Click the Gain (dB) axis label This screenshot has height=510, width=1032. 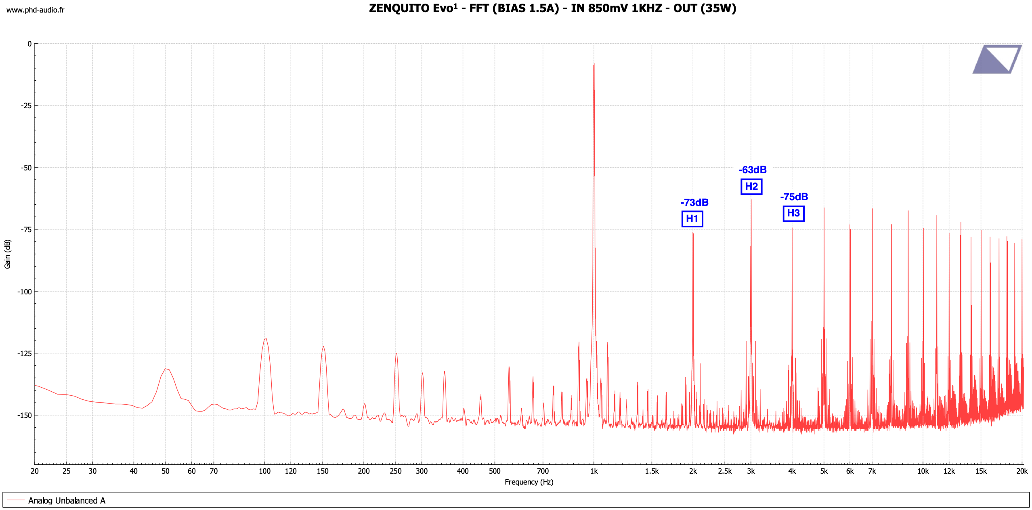click(8, 254)
